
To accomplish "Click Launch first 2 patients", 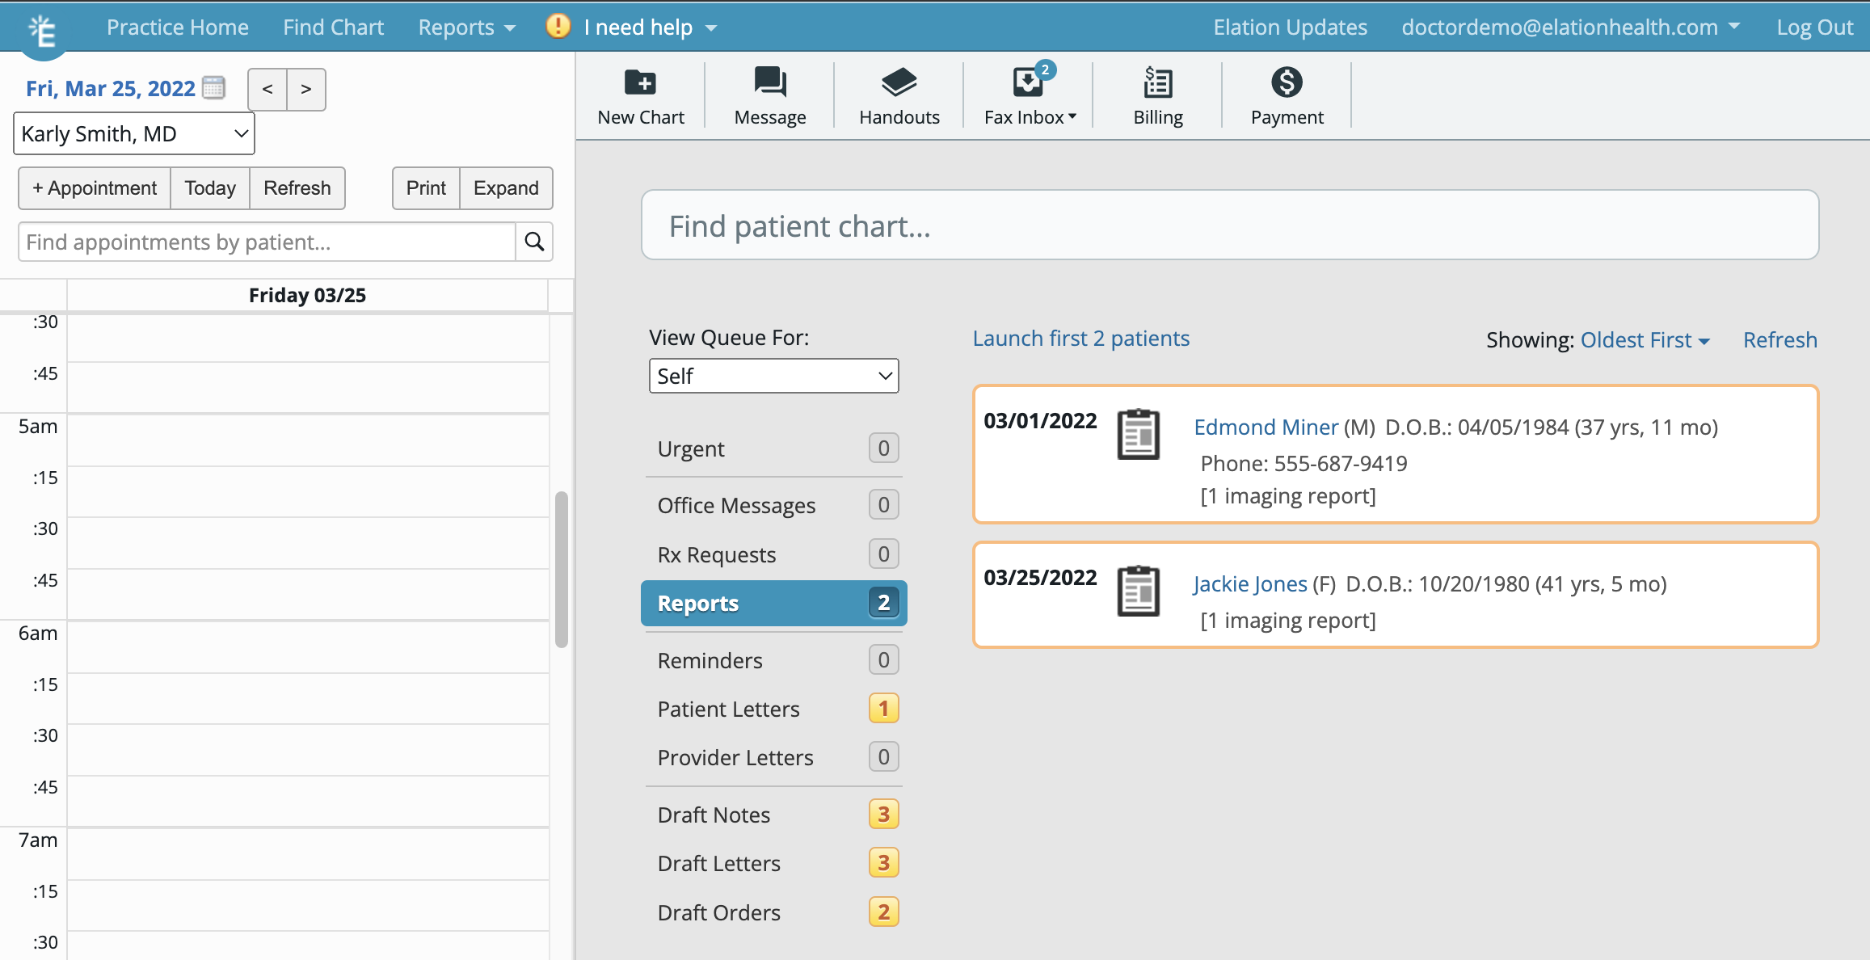I will [x=1080, y=338].
